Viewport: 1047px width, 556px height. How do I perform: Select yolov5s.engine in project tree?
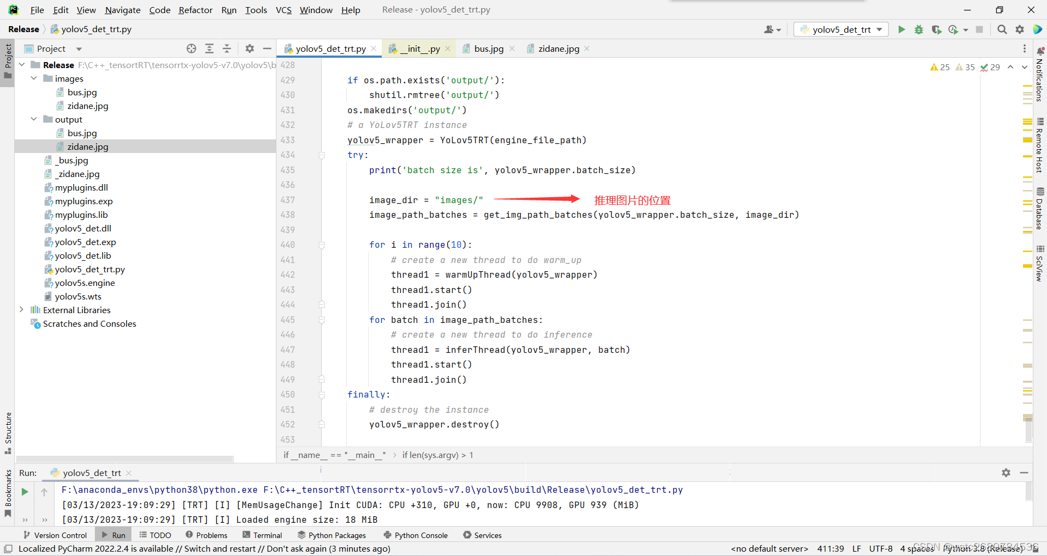coord(85,283)
